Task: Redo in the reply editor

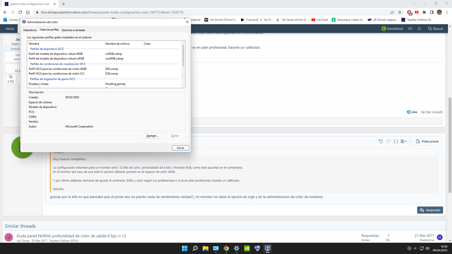Action: pos(388,141)
